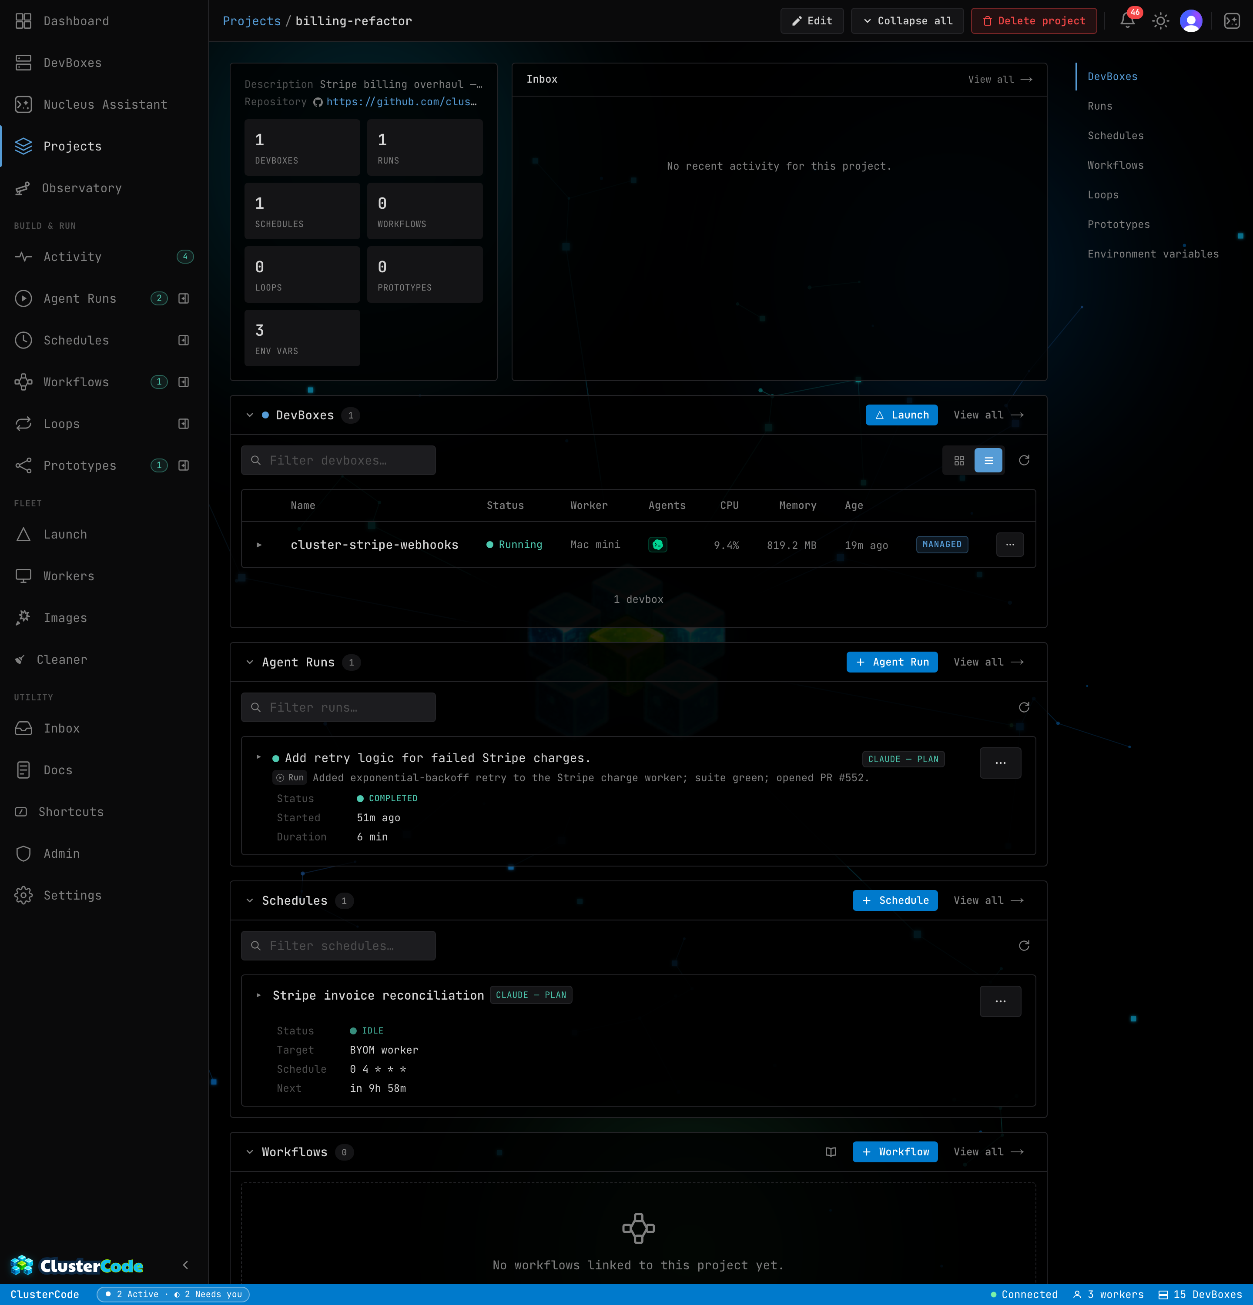Screen dimensions: 1253x1305
Task: Collapse the DevBoxes section
Action: [250, 415]
